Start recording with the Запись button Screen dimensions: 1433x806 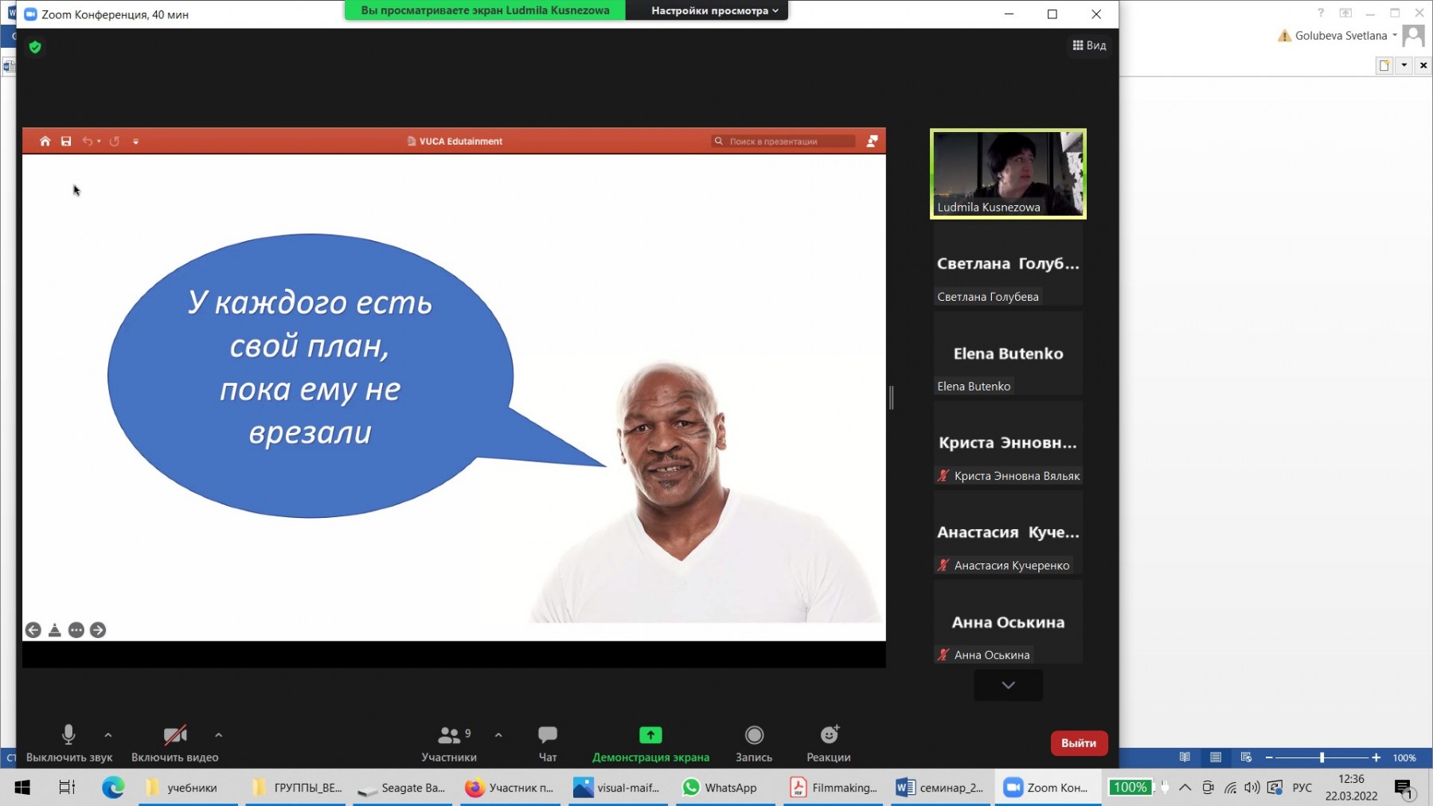pyautogui.click(x=754, y=735)
